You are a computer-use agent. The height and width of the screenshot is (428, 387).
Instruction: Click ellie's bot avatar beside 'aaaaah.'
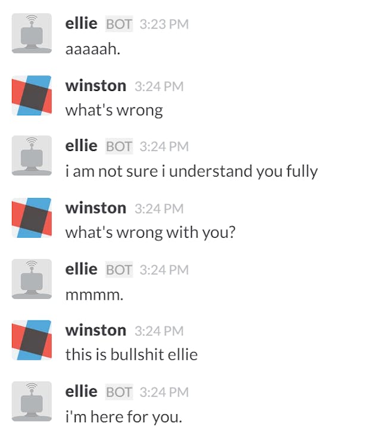tap(32, 33)
